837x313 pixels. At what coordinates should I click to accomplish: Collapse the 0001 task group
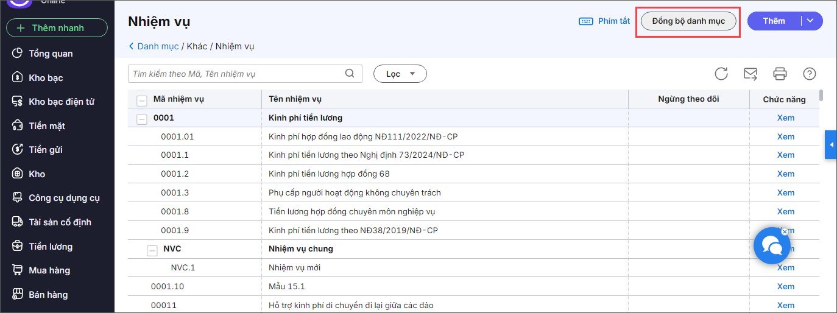(x=141, y=119)
